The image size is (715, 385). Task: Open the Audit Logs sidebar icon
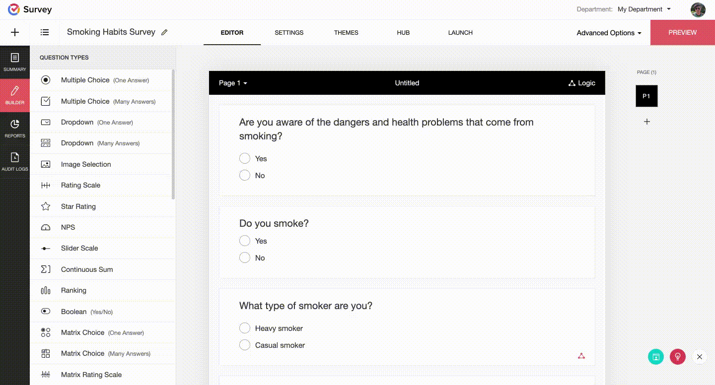15,161
